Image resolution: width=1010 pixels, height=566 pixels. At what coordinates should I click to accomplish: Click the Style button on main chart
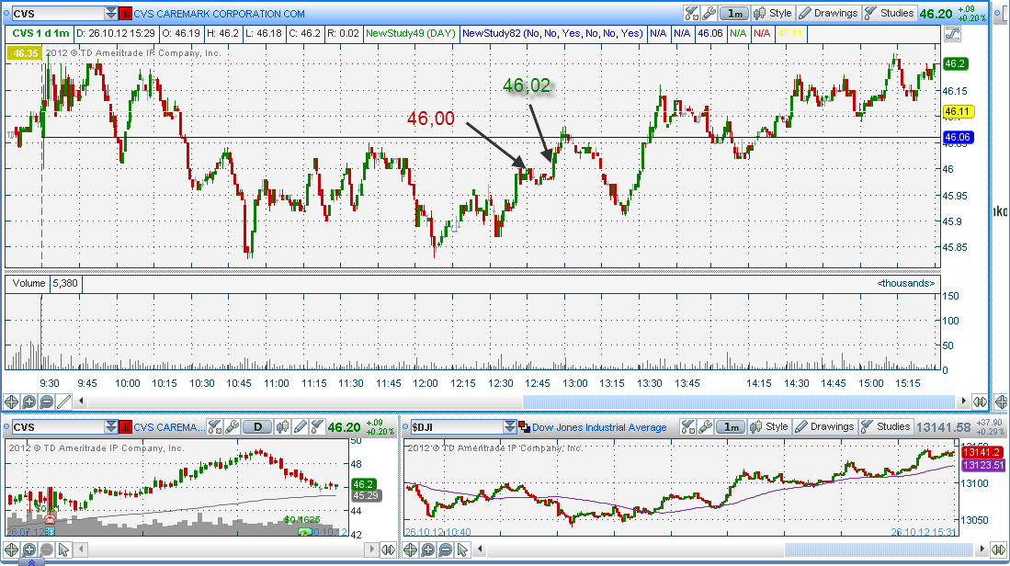point(773,14)
